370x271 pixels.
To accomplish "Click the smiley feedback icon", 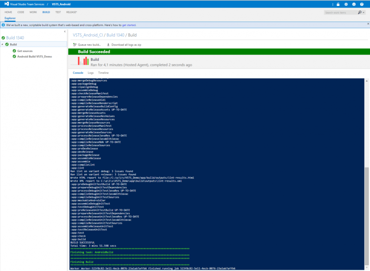I will pyautogui.click(x=354, y=4).
